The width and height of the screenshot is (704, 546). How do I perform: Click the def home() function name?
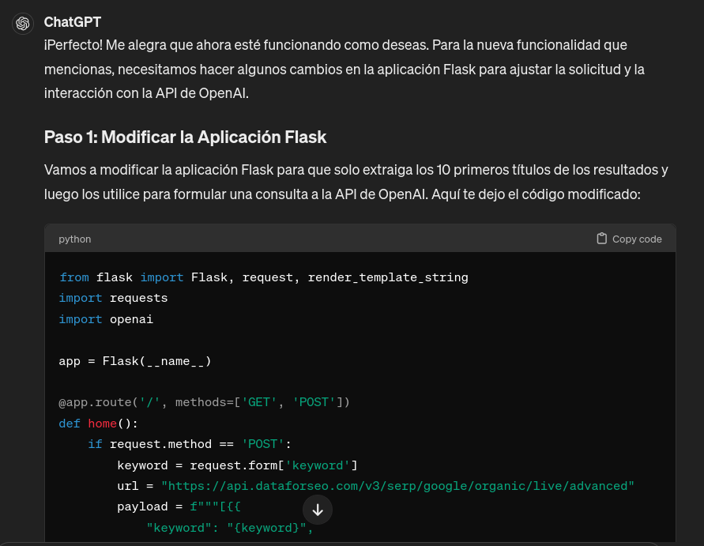click(x=102, y=424)
